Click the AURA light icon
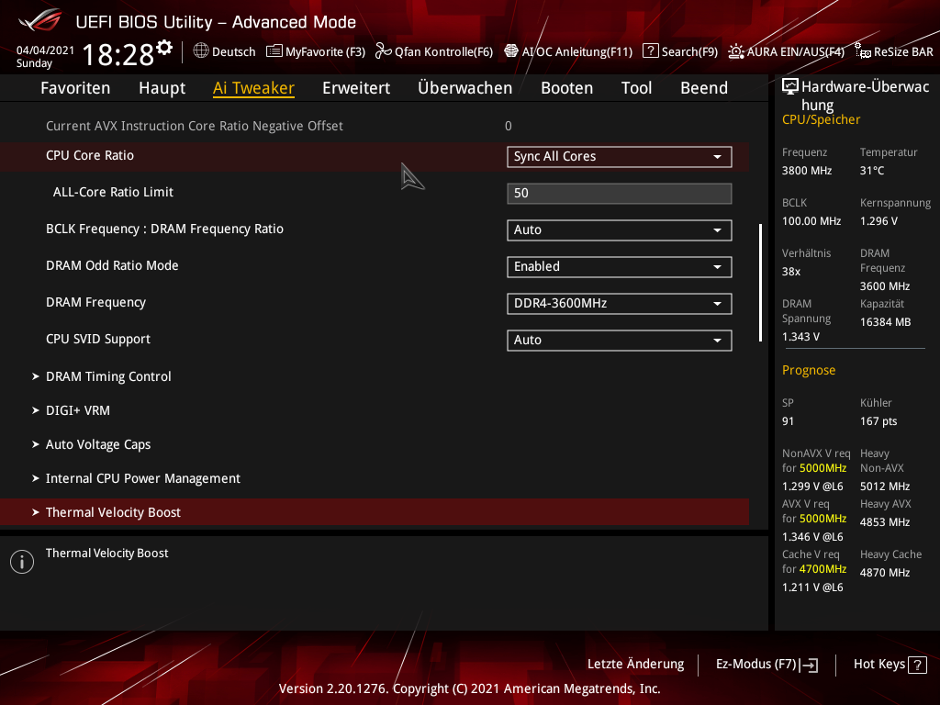 (x=736, y=51)
